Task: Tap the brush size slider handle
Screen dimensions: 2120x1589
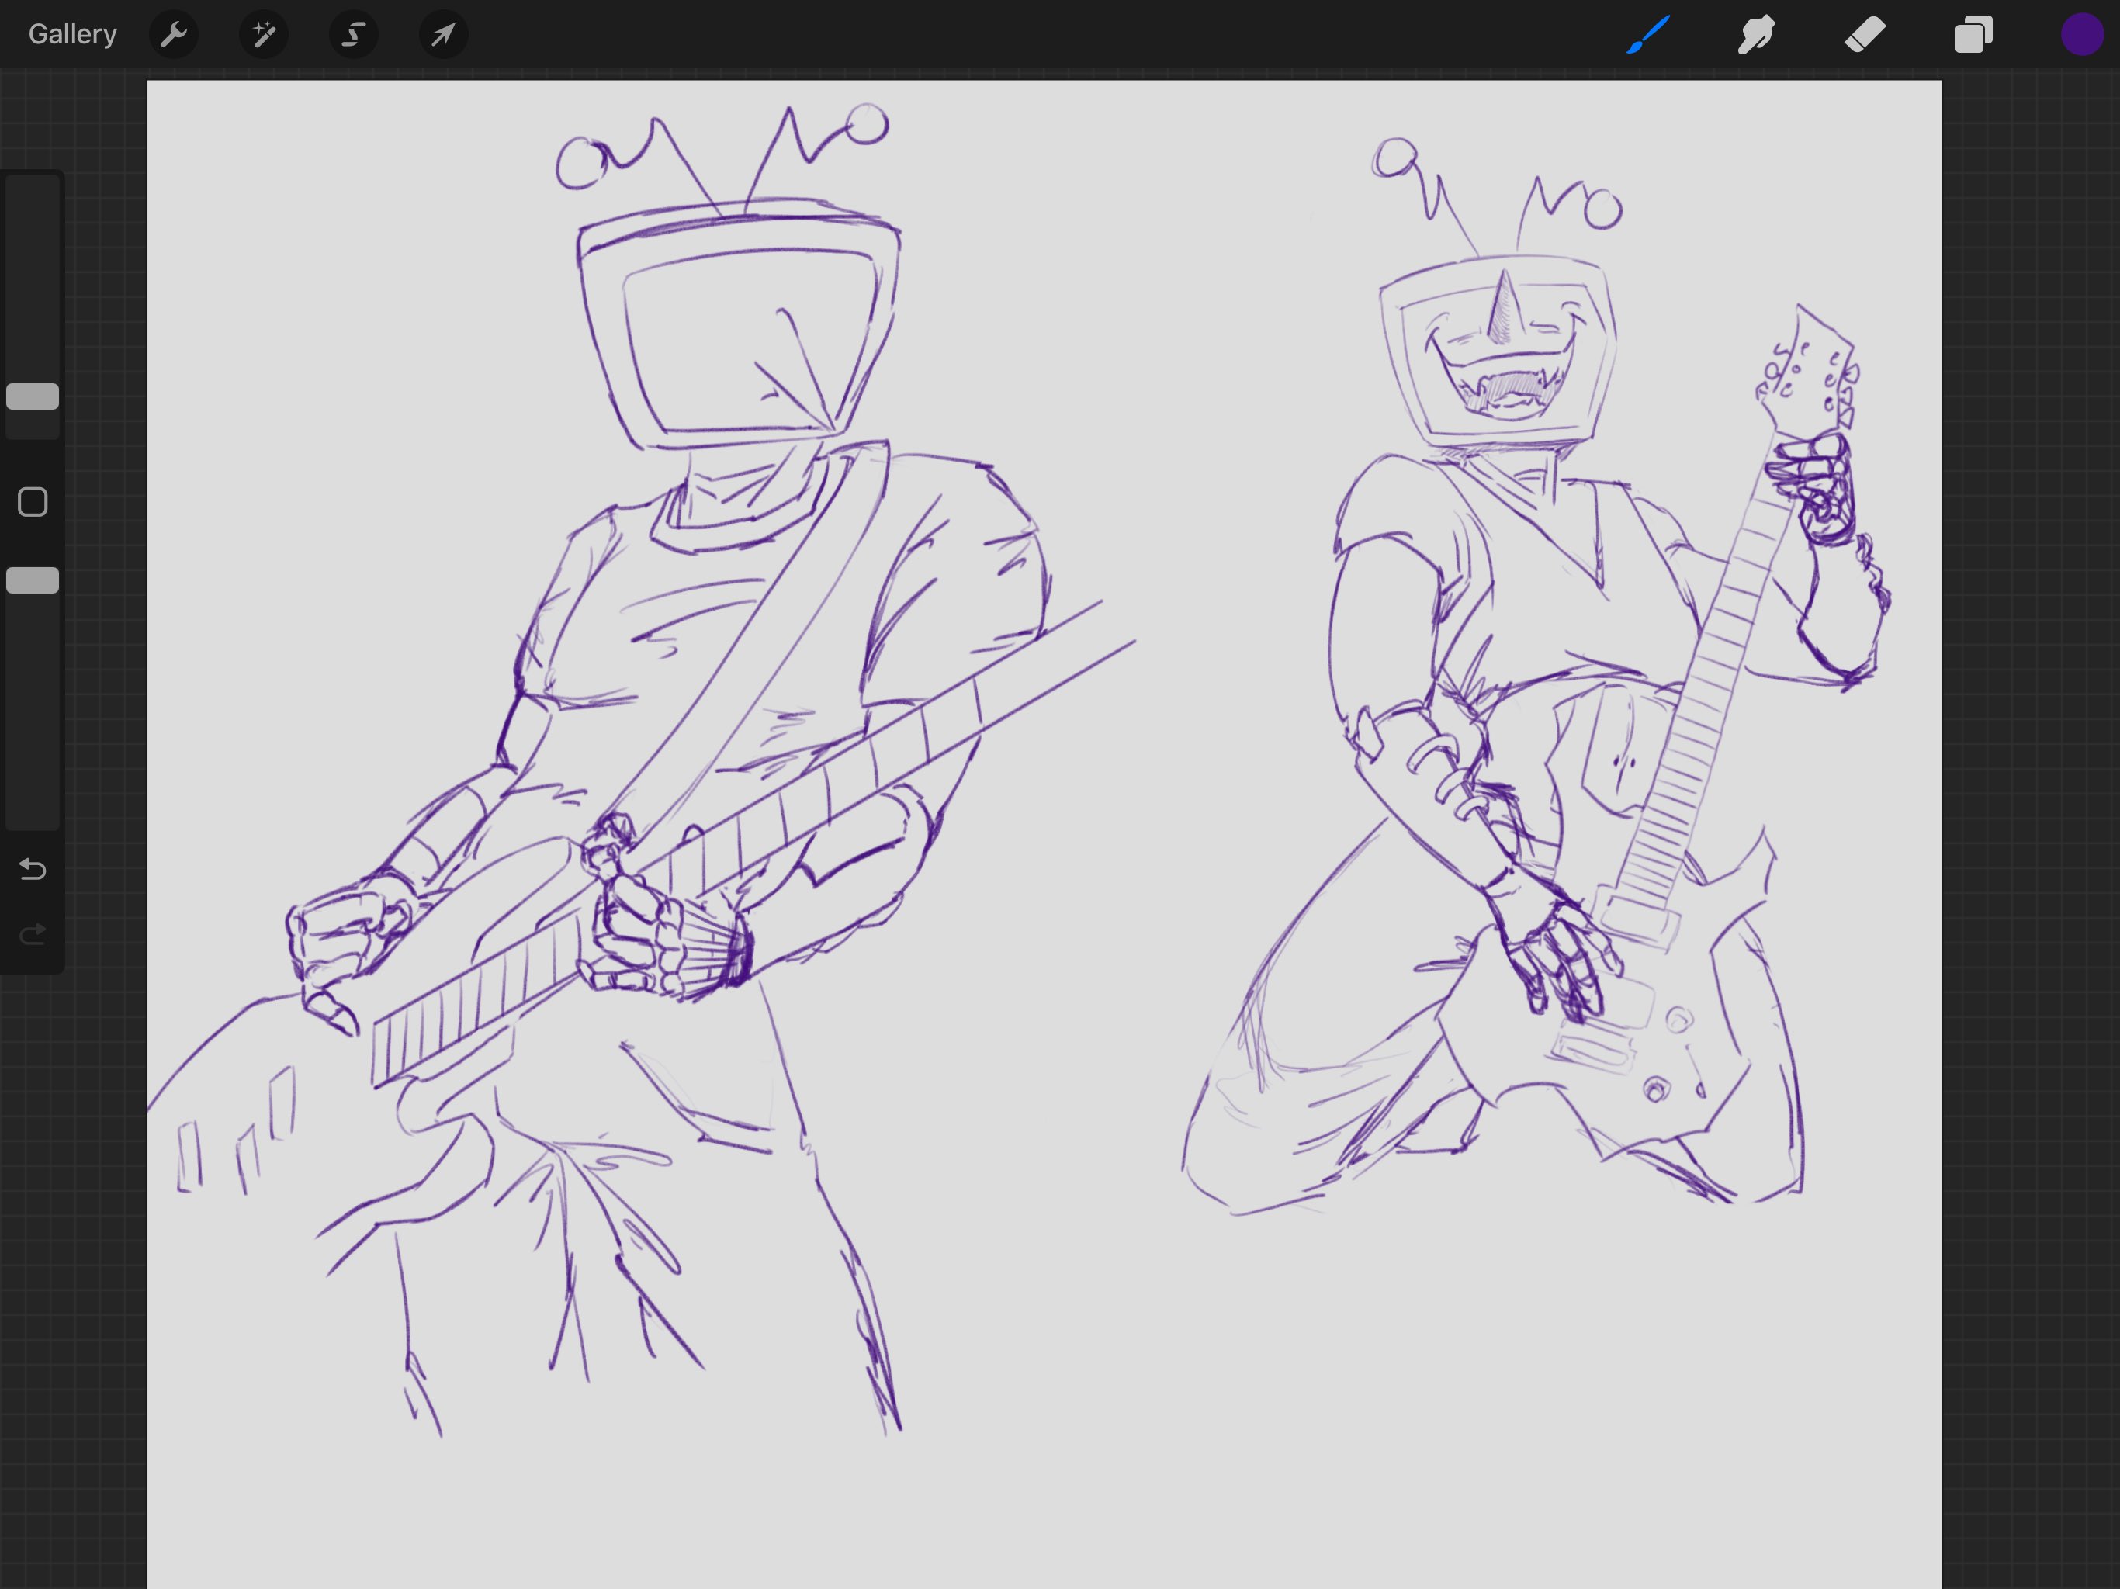Action: tap(33, 396)
